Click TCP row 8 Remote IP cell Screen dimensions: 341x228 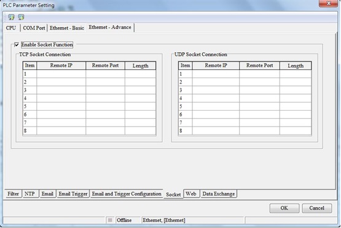(61, 131)
